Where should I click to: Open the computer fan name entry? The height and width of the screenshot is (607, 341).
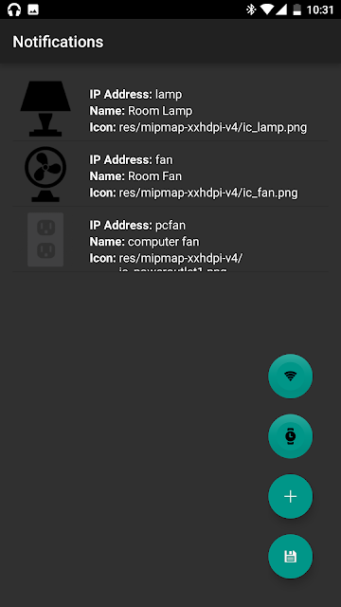[x=144, y=242]
